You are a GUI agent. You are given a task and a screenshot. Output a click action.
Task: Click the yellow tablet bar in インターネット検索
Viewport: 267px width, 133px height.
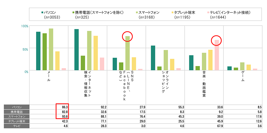click(x=96, y=53)
